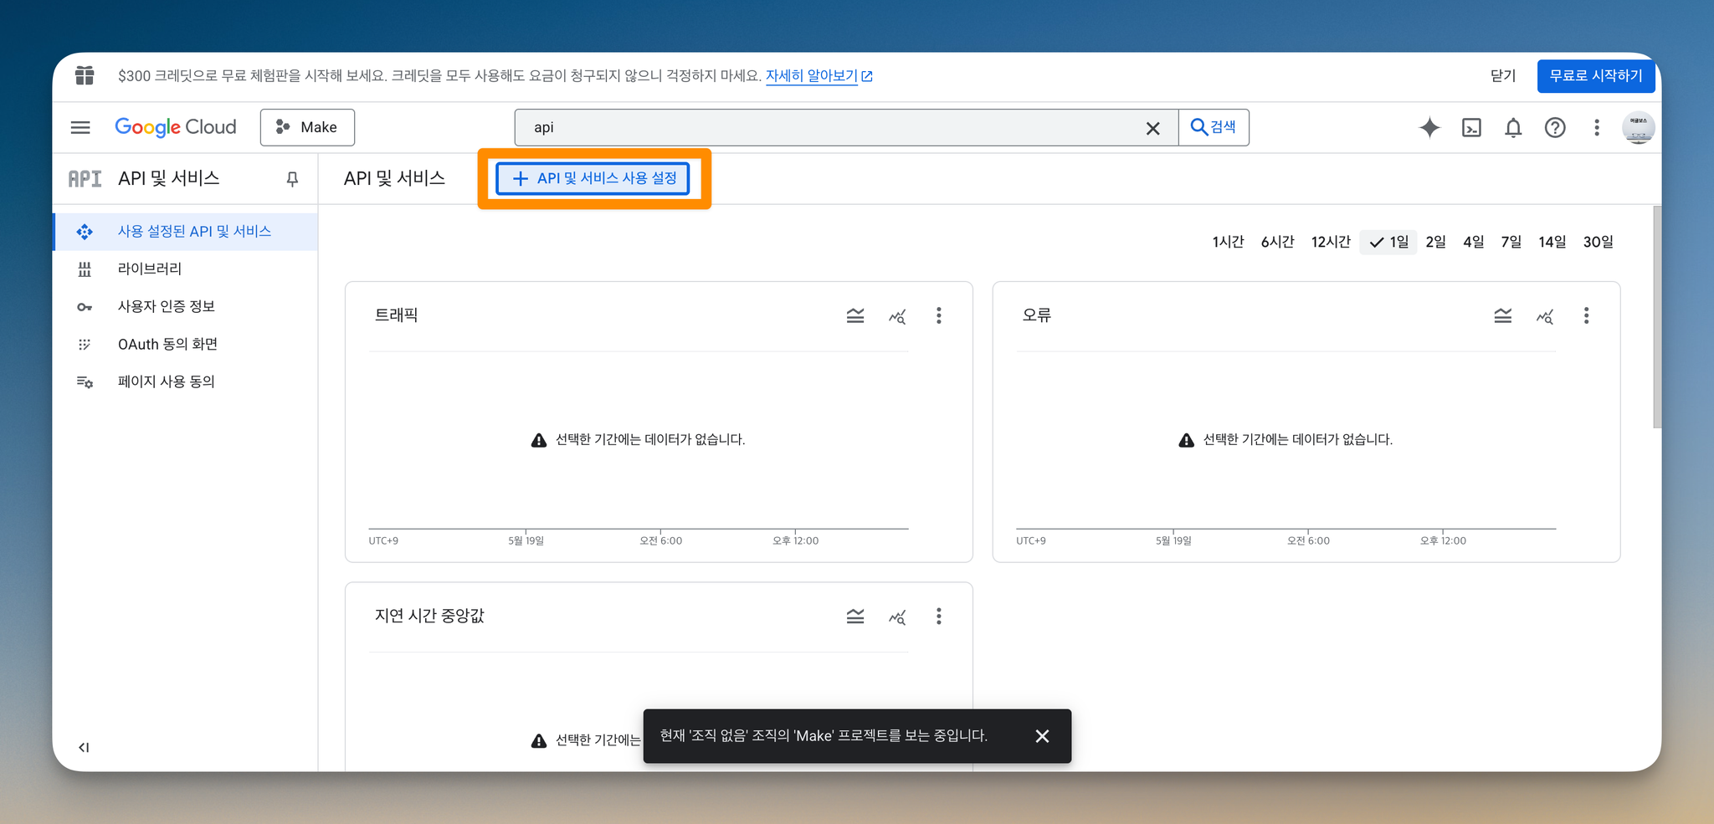This screenshot has height=824, width=1714.
Task: Open the main navigation hamburger menu
Action: coord(80,127)
